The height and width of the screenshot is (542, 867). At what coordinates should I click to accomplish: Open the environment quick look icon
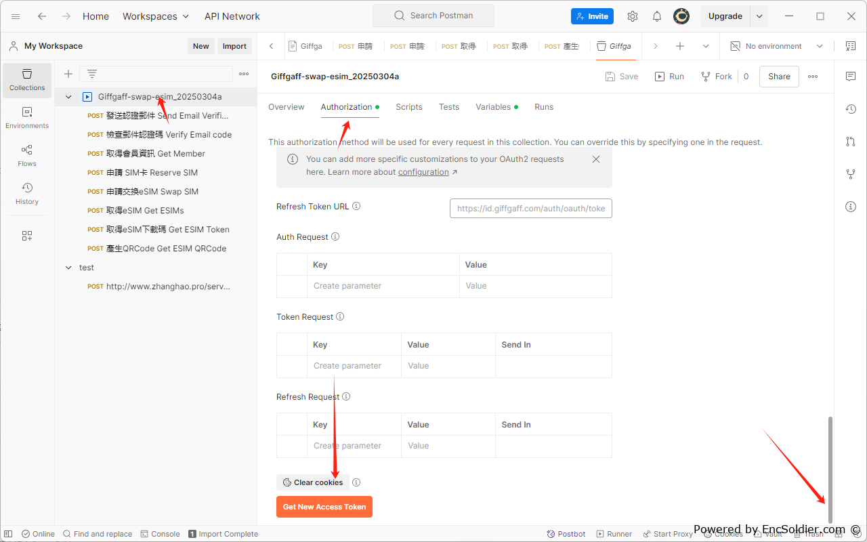click(x=851, y=46)
